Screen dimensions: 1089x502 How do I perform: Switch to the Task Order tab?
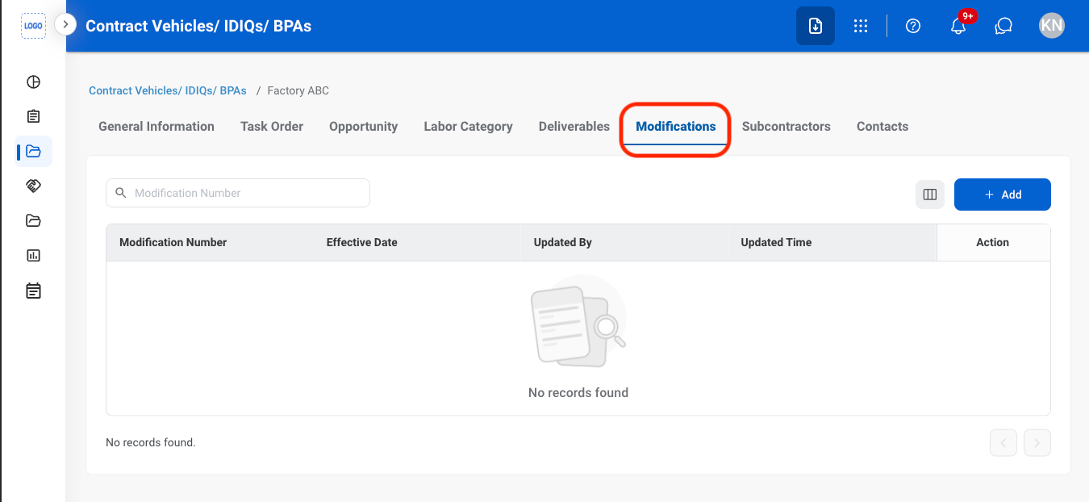point(272,127)
